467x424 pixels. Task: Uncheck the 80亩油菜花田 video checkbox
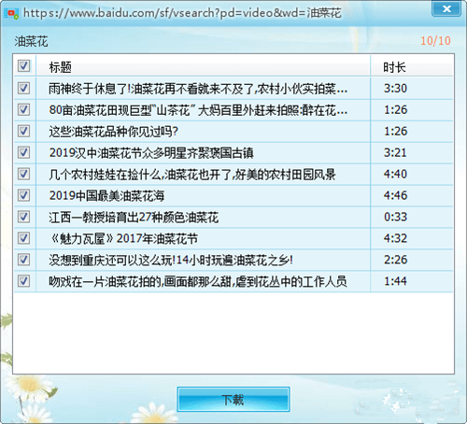[23, 110]
